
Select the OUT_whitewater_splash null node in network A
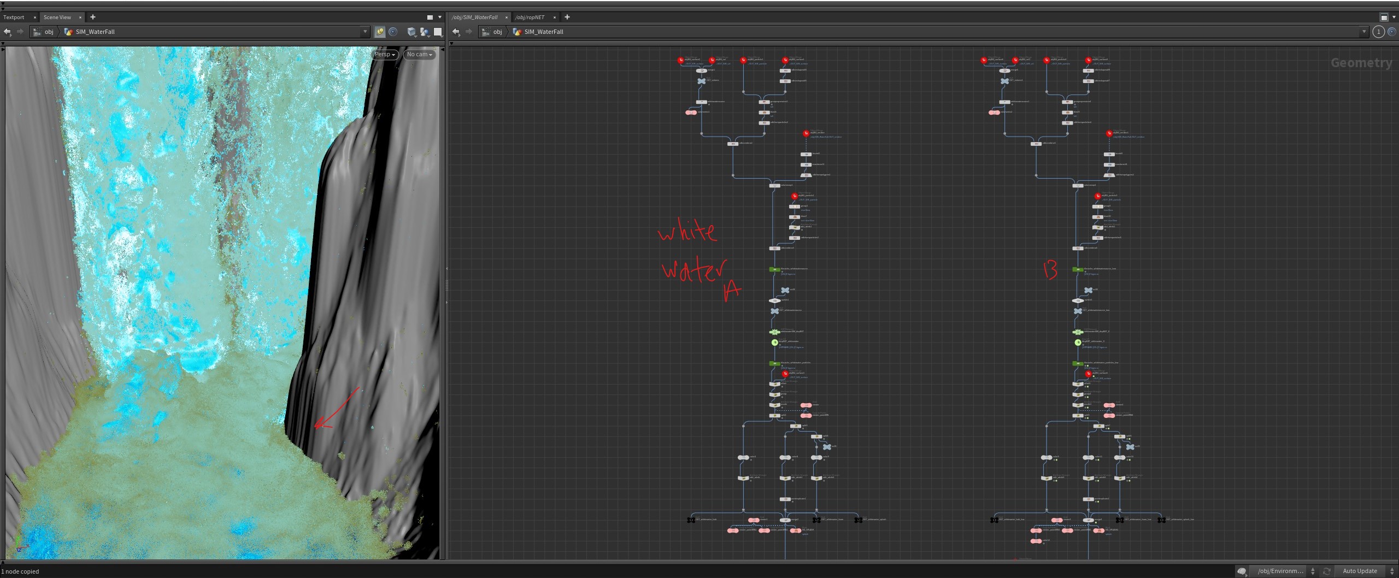tap(859, 520)
